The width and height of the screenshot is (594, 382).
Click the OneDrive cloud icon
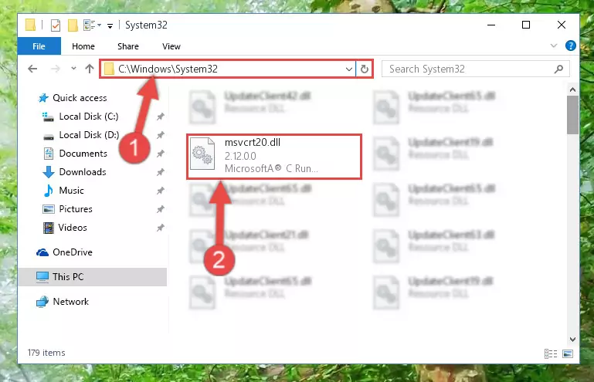42,252
